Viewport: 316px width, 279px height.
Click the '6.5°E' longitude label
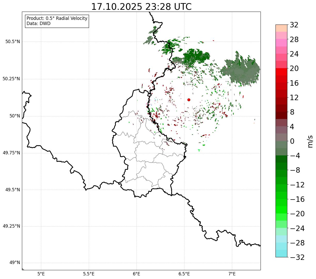[184, 274]
